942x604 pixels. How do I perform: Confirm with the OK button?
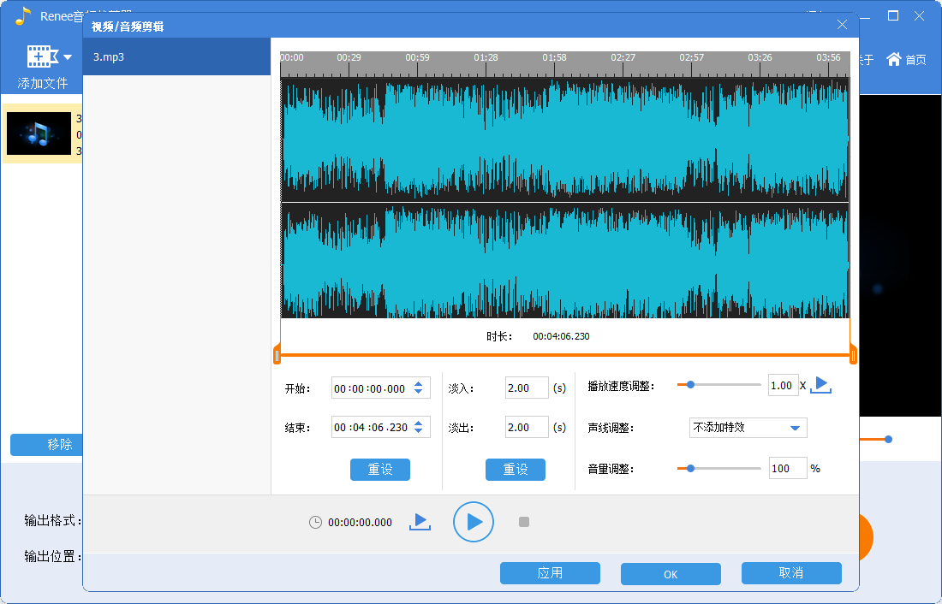coord(671,574)
